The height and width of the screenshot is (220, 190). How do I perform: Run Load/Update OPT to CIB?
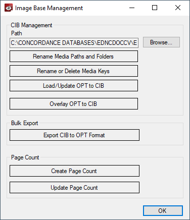[74, 86]
